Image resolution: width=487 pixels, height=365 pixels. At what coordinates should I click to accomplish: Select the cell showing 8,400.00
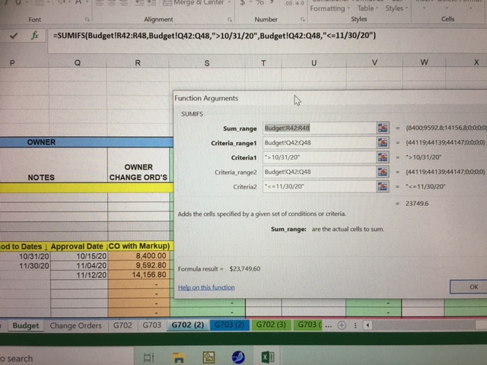(x=138, y=255)
